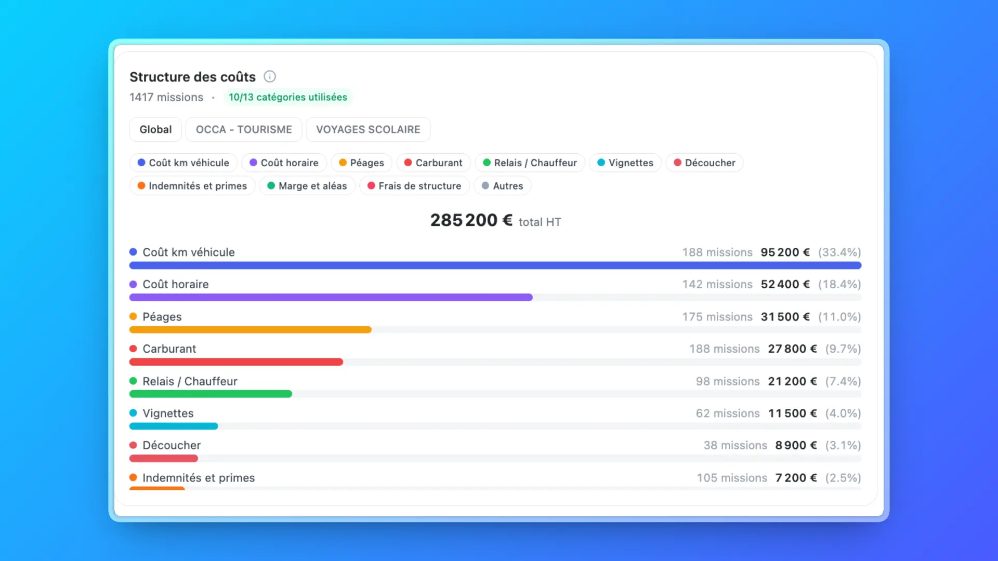Toggle the Autres legend chip
The image size is (998, 561).
tap(502, 185)
